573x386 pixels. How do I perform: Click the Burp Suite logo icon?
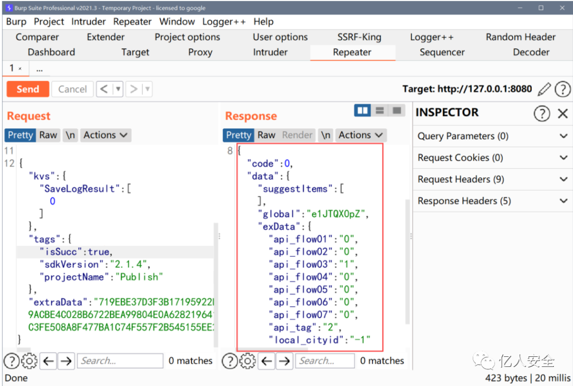pyautogui.click(x=9, y=7)
